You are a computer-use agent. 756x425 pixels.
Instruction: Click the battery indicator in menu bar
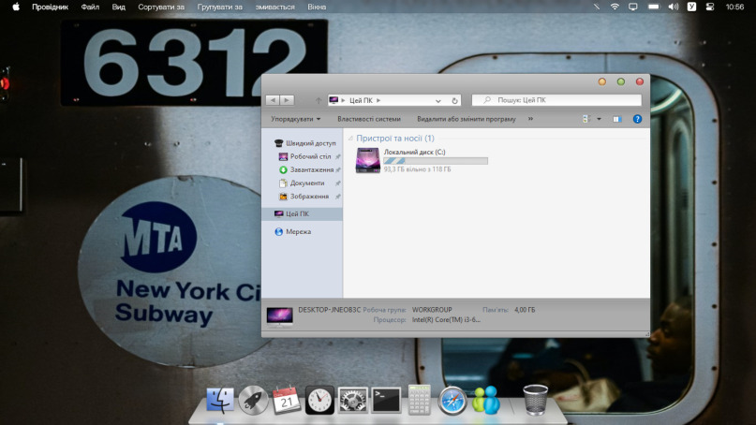[653, 7]
